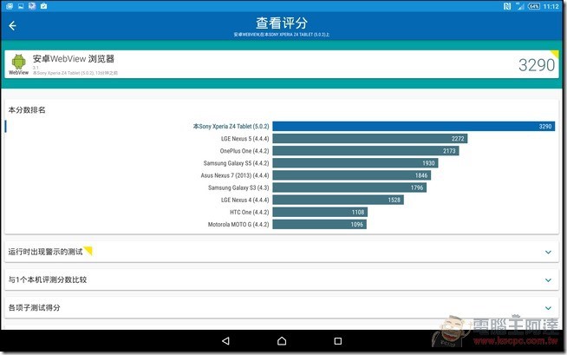Tap the Motorola MOTO G bar 1096

[x=319, y=224]
